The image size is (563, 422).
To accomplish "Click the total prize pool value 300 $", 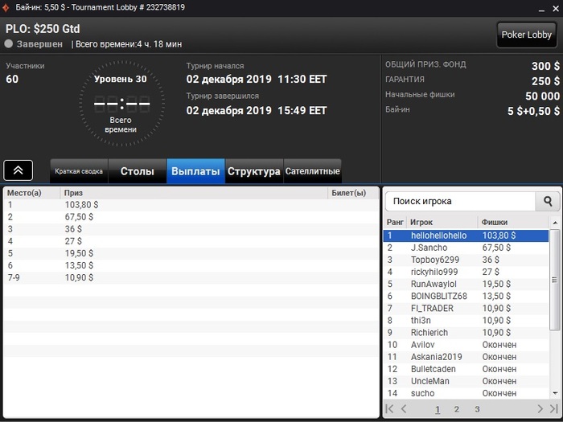I will (x=545, y=66).
